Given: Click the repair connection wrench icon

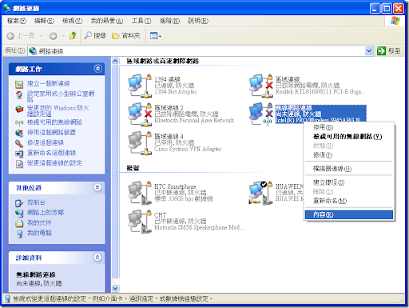Looking at the screenshot, I should (x=19, y=143).
